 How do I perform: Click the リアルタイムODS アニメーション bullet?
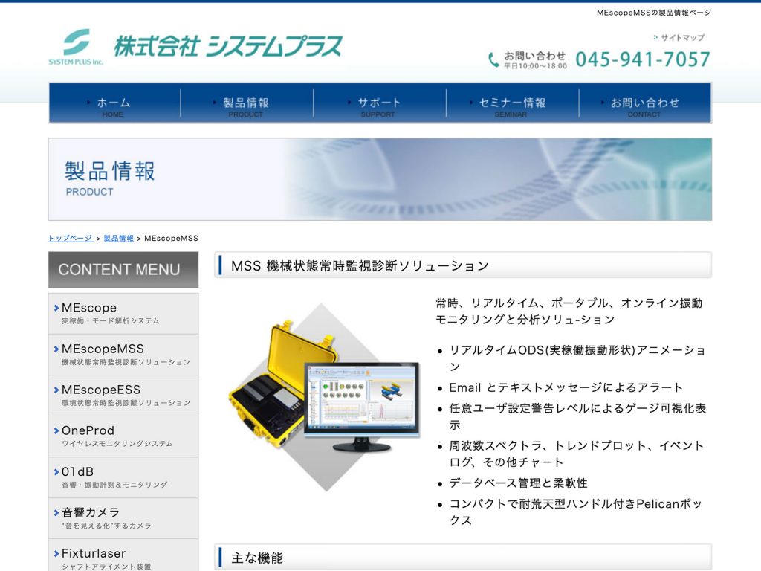[577, 358]
